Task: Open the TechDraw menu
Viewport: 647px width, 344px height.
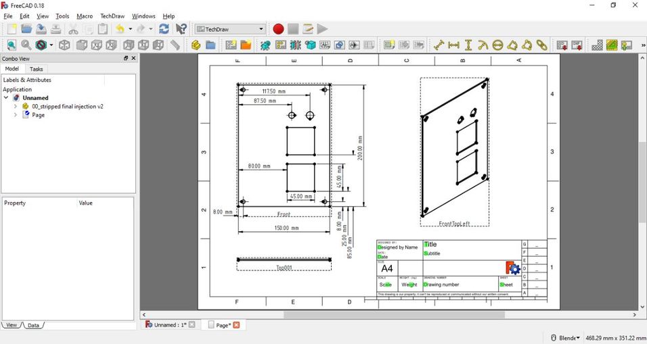Action: point(112,16)
